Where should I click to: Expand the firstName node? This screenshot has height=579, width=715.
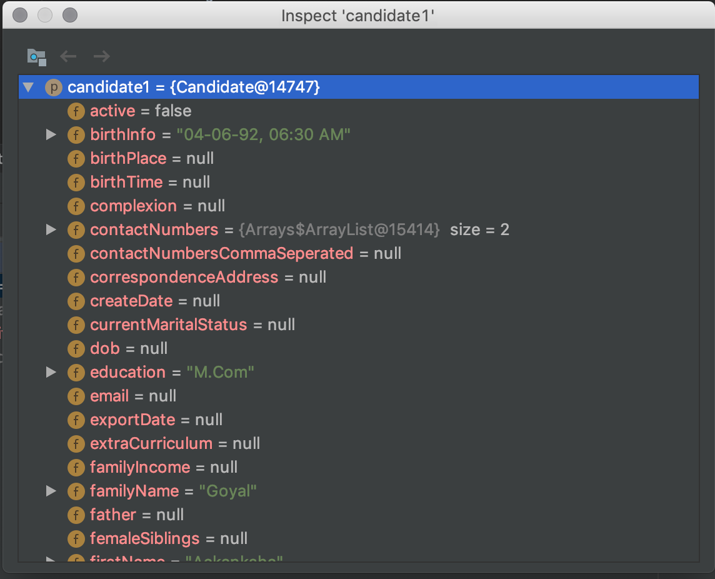coord(51,558)
